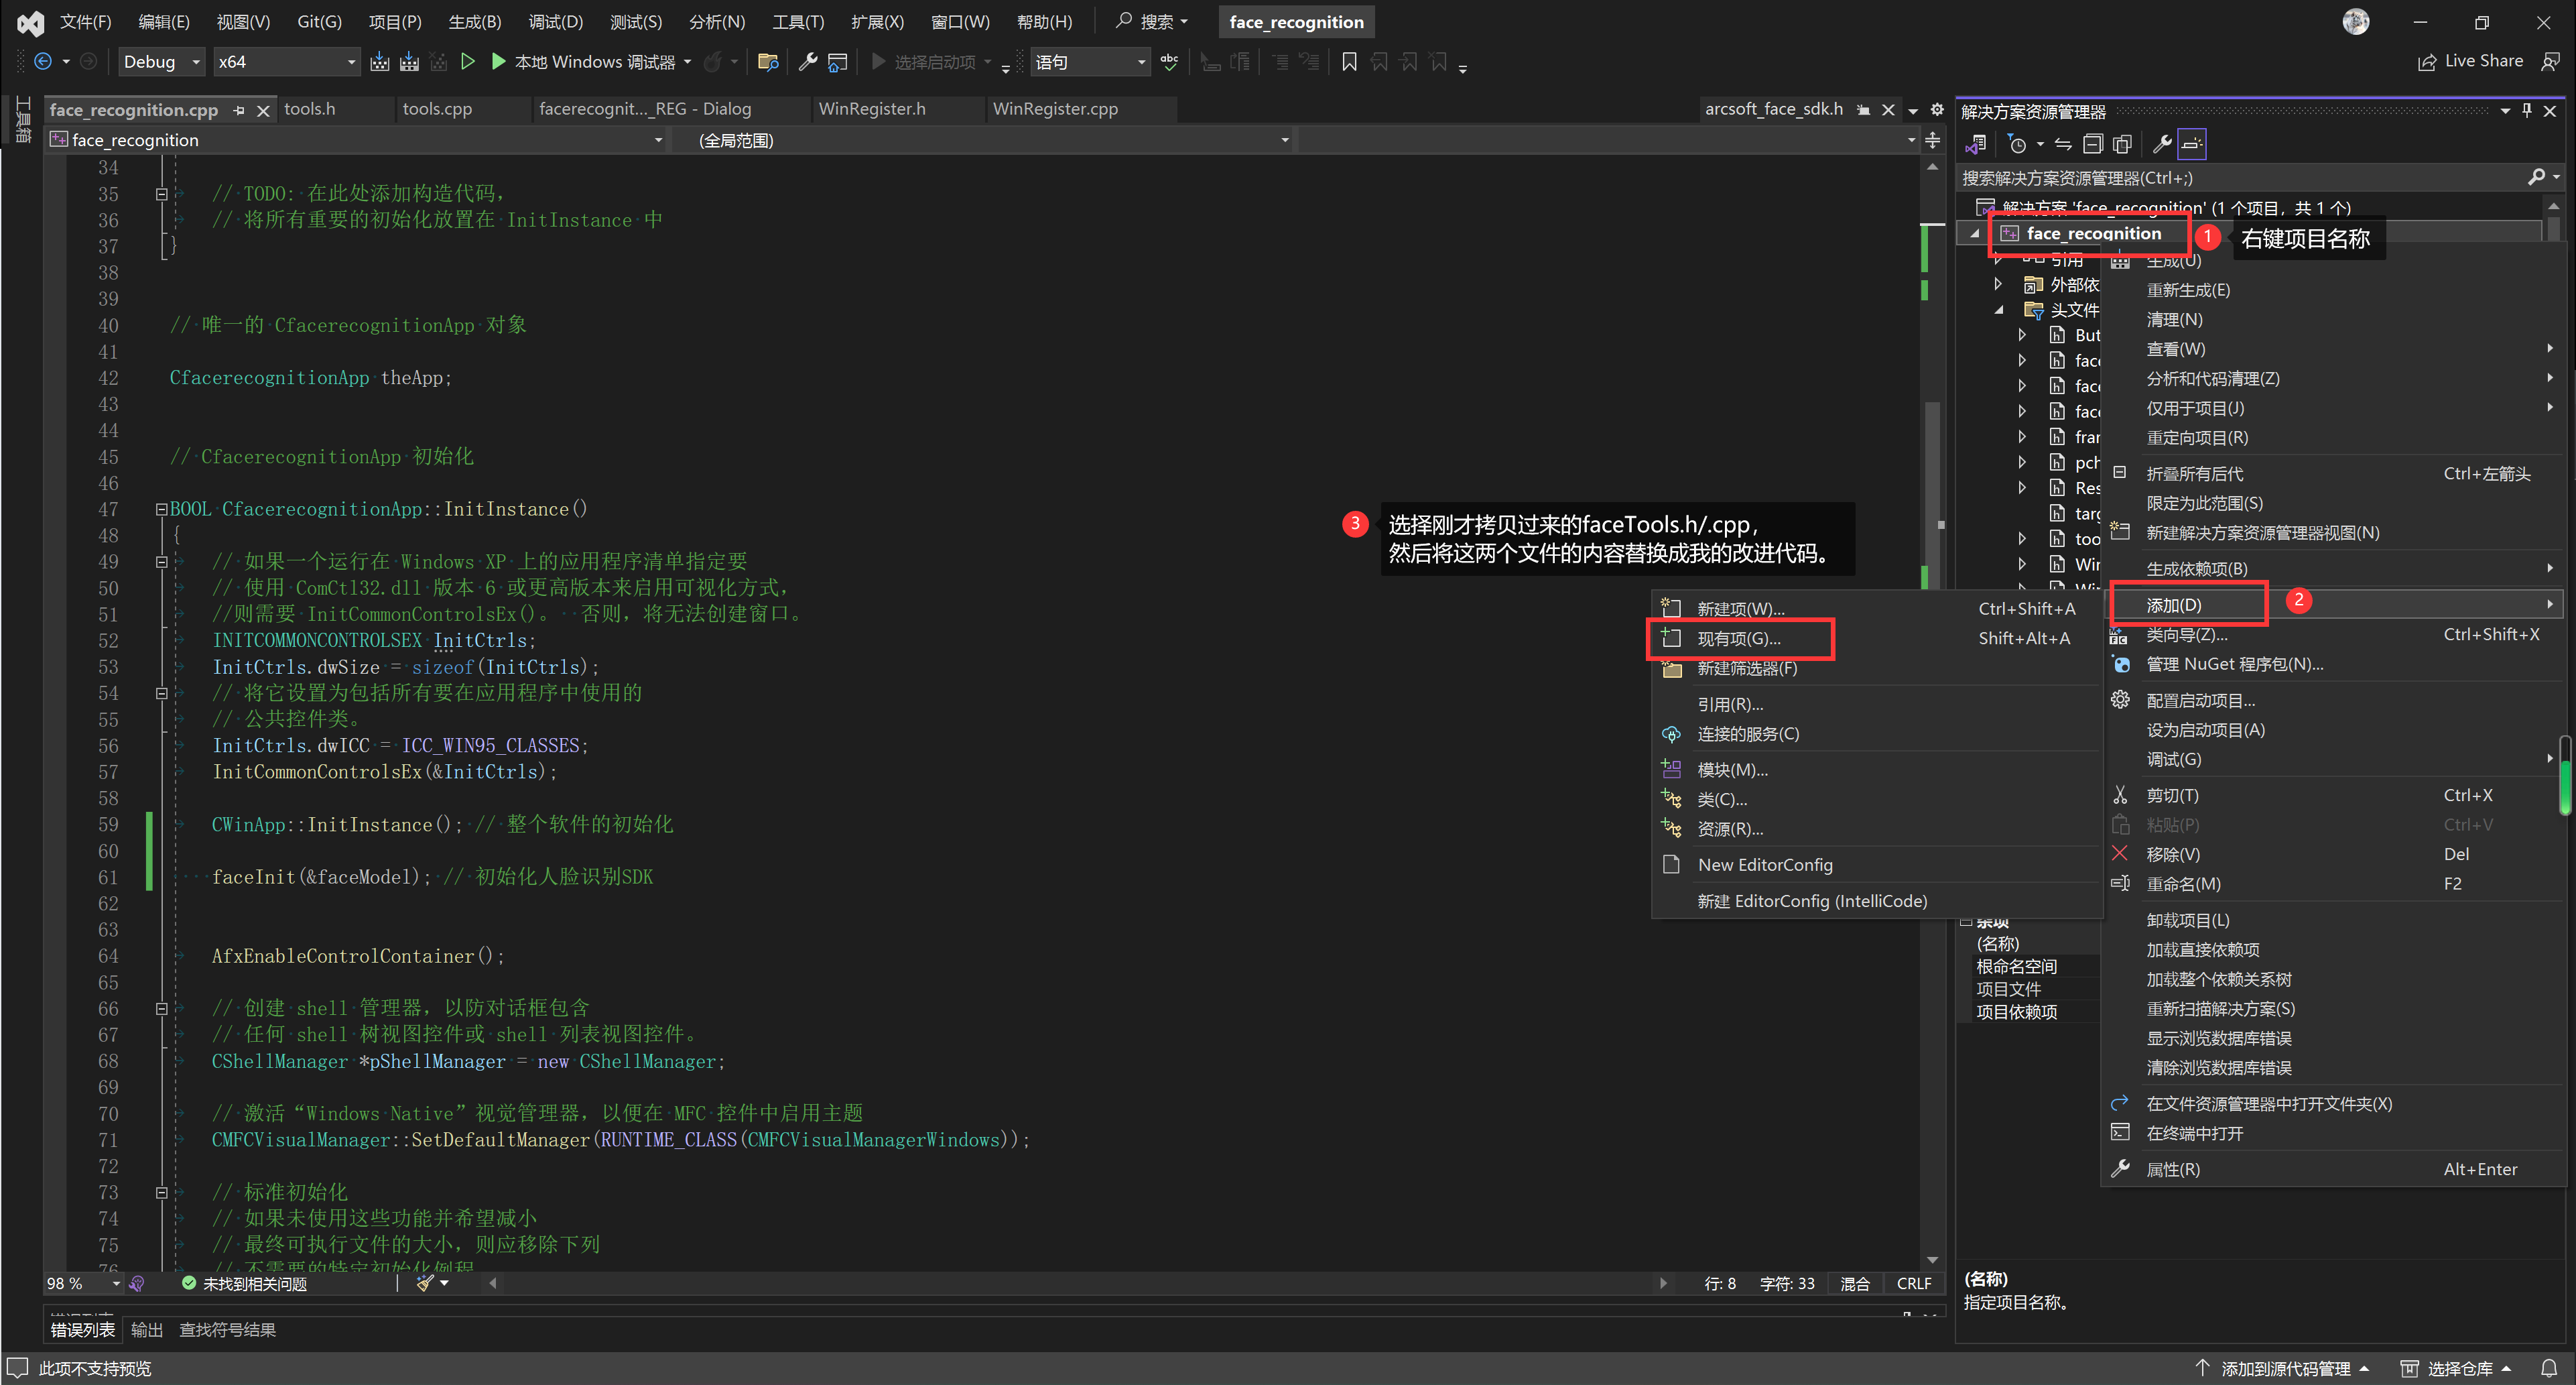Click the bookmark toggle icon in toolbar
Screen dimensions: 2576x1385
coord(1349,62)
